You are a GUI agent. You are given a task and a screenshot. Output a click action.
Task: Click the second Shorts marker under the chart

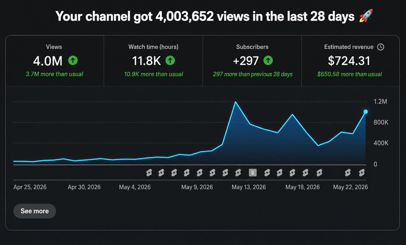coord(161,173)
